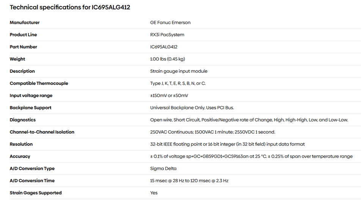Click the 'Strain Gages Supported' row label
This screenshot has width=364, height=200.
coord(36,193)
